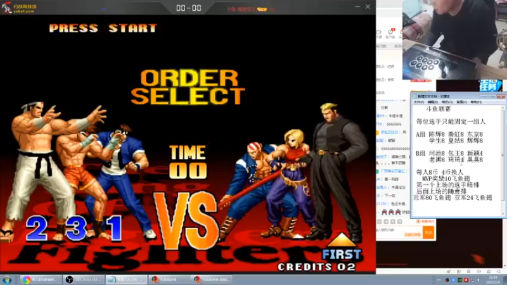Switch to Chrome in the taskbar
Image resolution: width=507 pixels, height=285 pixels.
(x=41, y=280)
